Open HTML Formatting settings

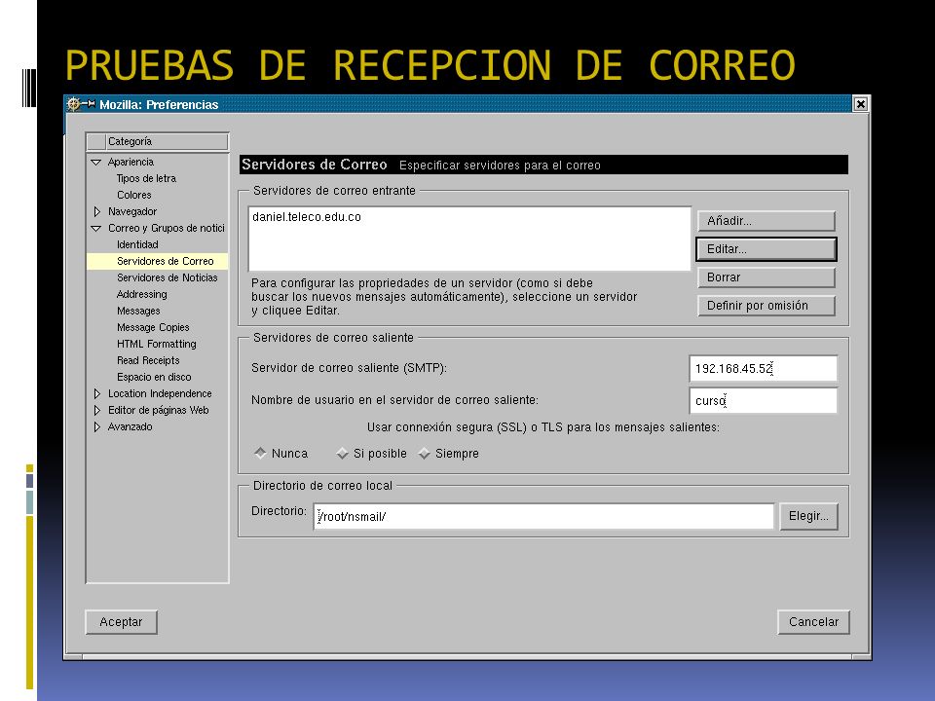click(x=156, y=344)
